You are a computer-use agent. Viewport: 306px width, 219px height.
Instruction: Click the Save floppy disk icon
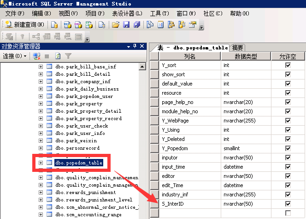(x=126, y=24)
